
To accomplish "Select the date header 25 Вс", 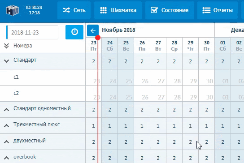I will coord(126,45).
